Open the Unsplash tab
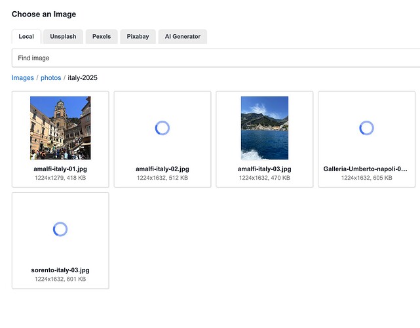Image resolution: width=420 pixels, height=328 pixels. [63, 37]
